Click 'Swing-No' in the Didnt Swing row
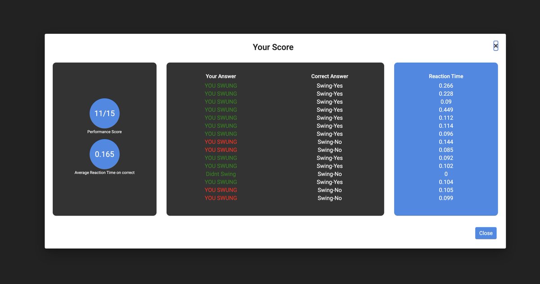The width and height of the screenshot is (540, 284). click(330, 174)
